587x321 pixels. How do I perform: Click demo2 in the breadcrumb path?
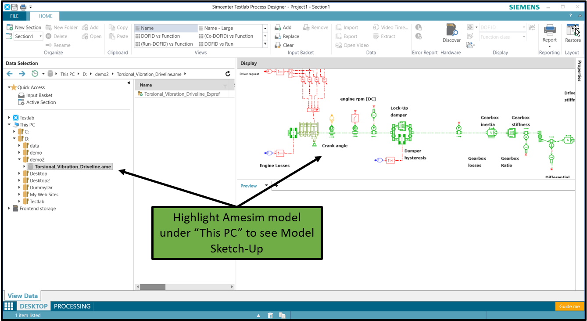point(102,74)
